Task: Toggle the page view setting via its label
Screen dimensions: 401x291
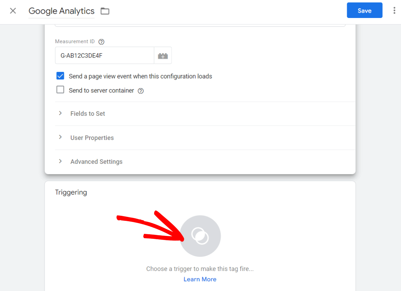Action: [140, 76]
